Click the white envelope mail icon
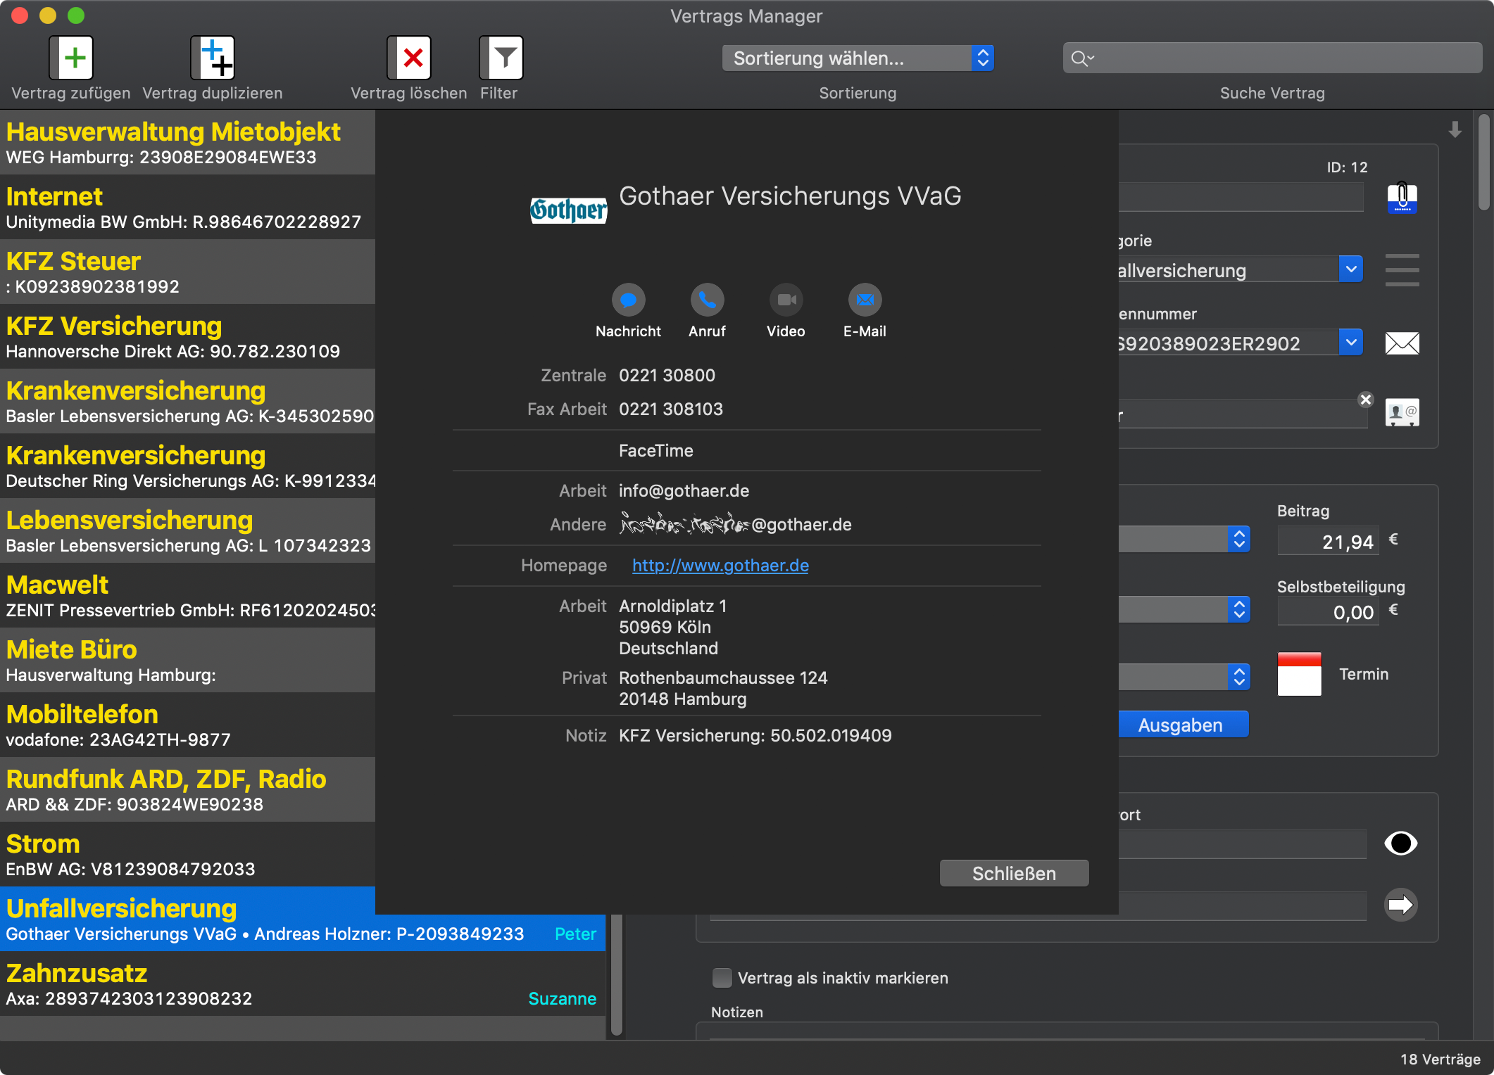The image size is (1494, 1075). coord(1402,343)
